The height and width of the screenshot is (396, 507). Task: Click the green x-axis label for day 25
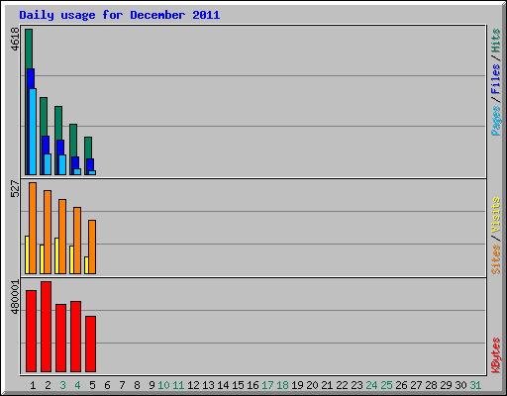(386, 385)
